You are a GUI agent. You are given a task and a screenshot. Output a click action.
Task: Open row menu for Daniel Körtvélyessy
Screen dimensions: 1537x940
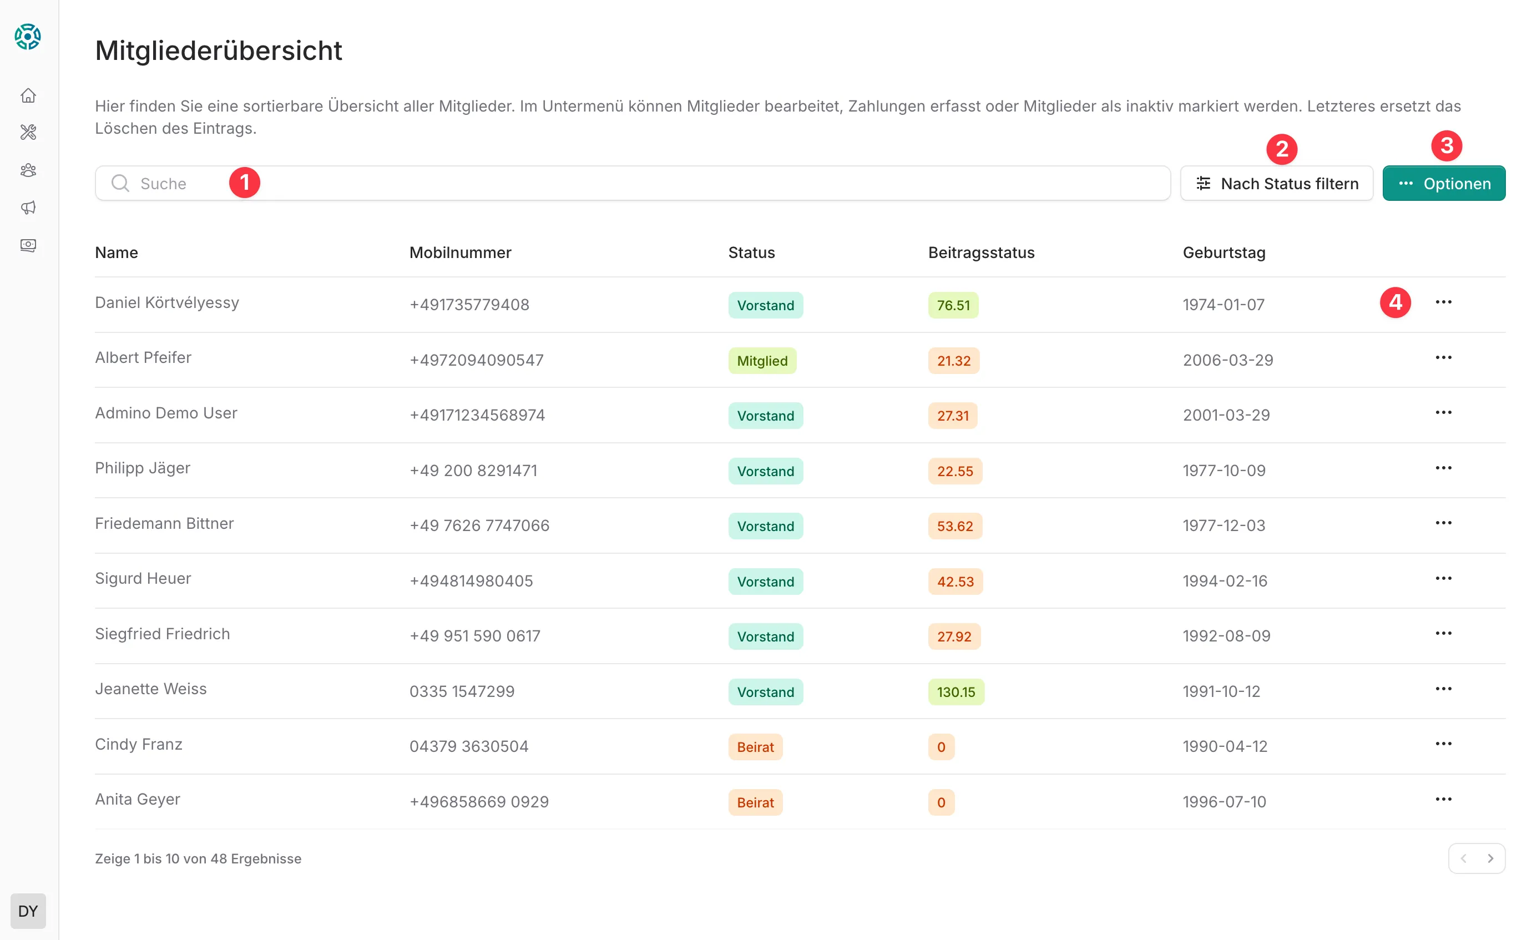pyautogui.click(x=1443, y=302)
